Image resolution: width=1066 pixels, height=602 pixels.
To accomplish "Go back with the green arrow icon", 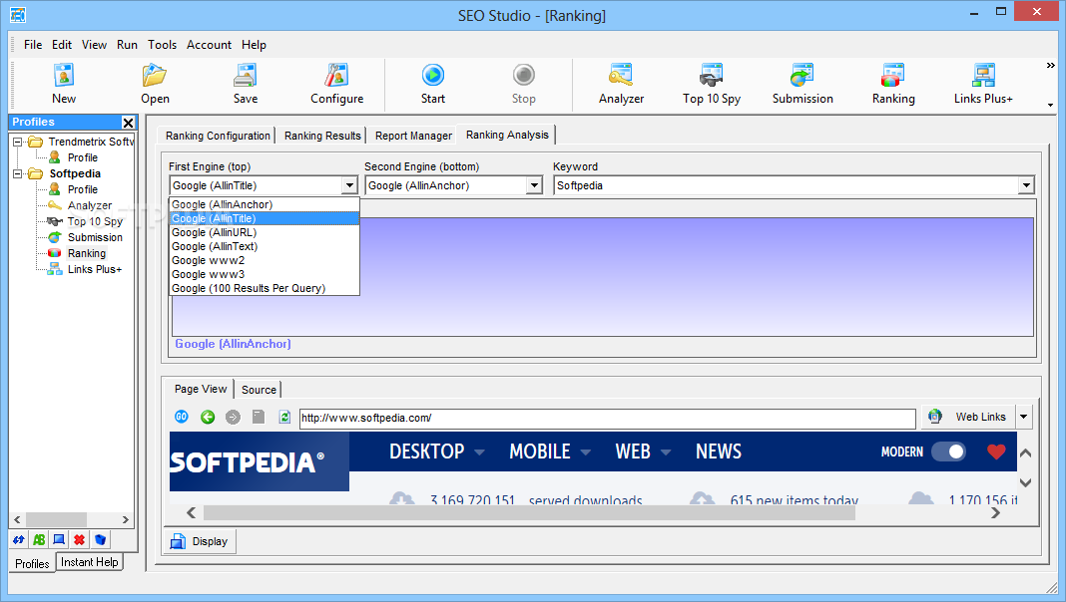I will (x=208, y=417).
